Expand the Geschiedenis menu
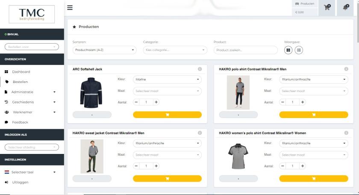The width and height of the screenshot is (359, 195). pos(32,102)
